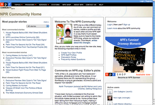
Task: Open the Stations menu item
Action: 55,5
